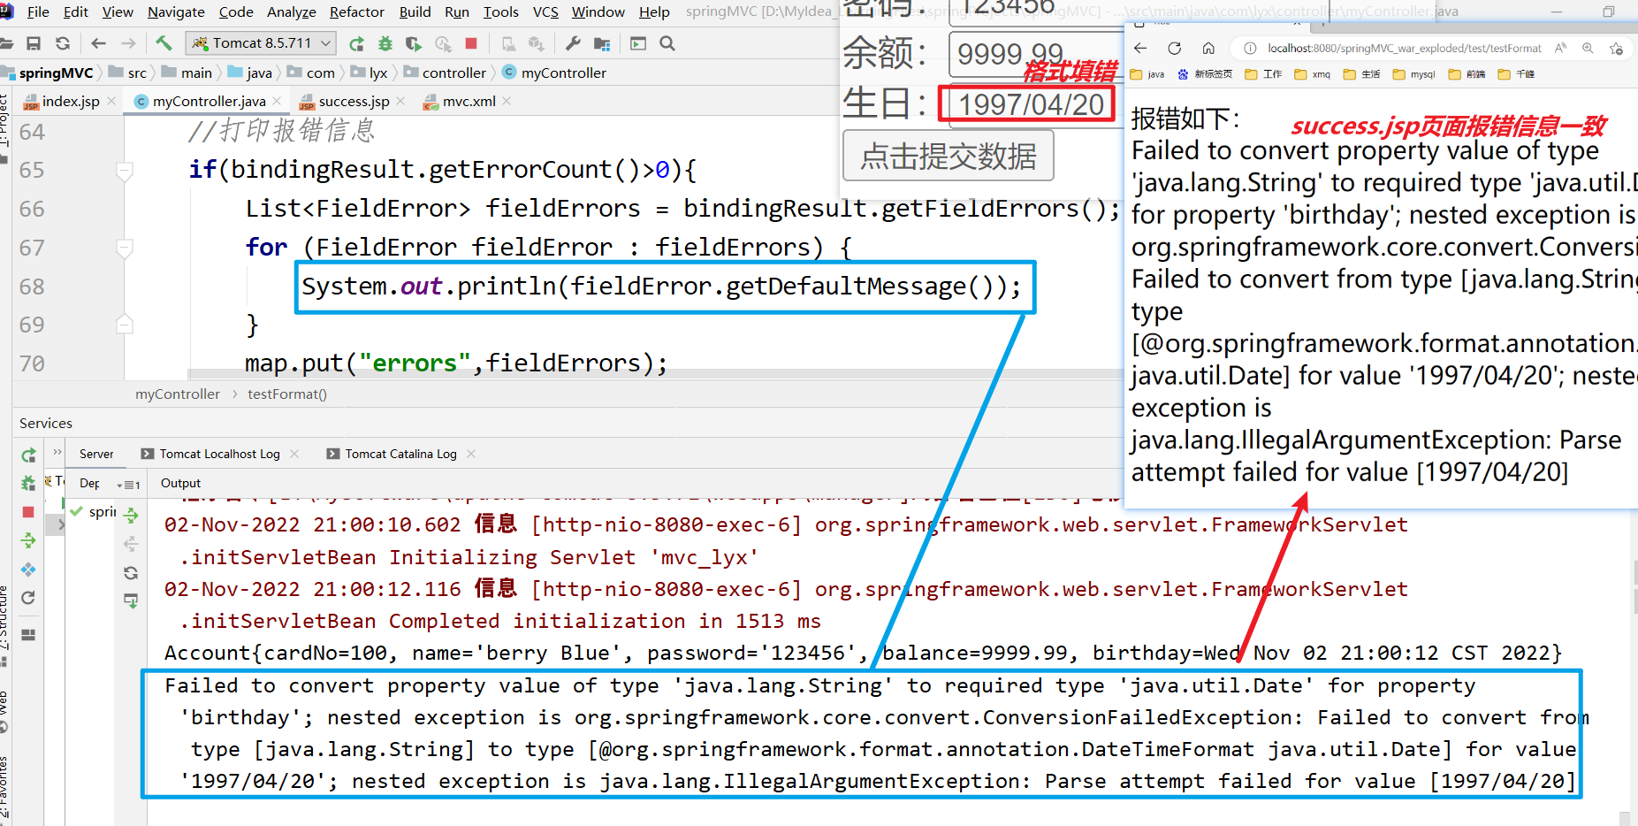Image resolution: width=1638 pixels, height=826 pixels.
Task: Click the Synchronize icon in the main toolbar
Action: pyautogui.click(x=63, y=43)
